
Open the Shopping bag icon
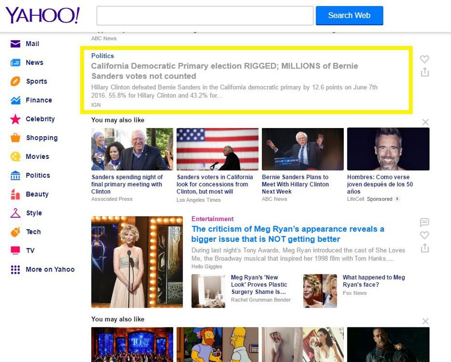(x=15, y=138)
